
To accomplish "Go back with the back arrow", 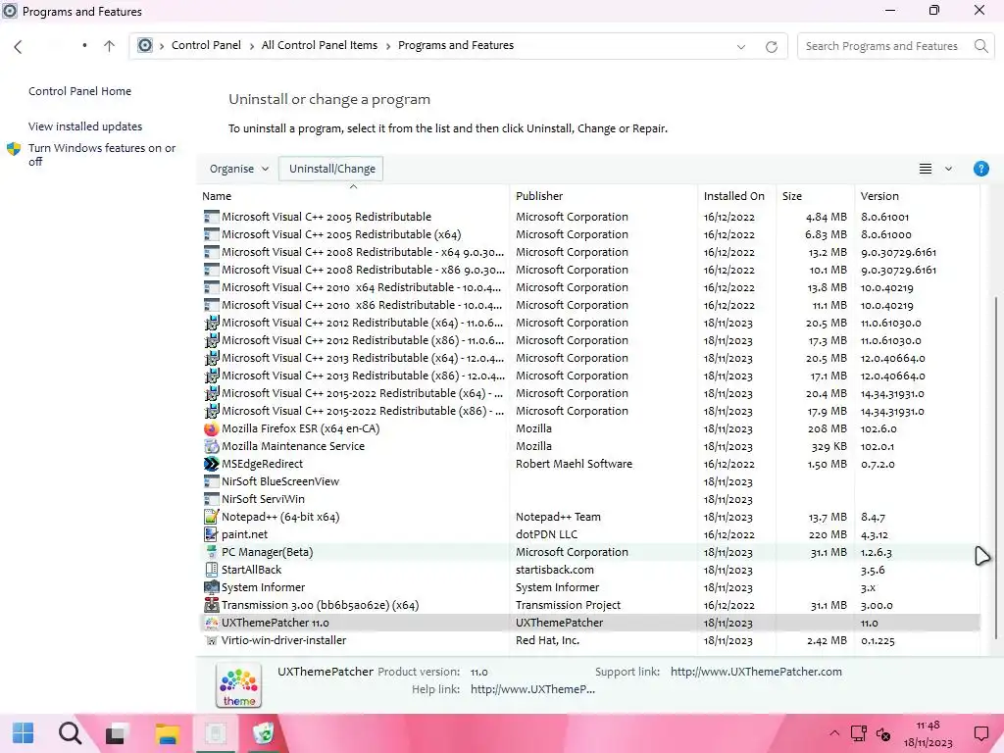I will (18, 46).
